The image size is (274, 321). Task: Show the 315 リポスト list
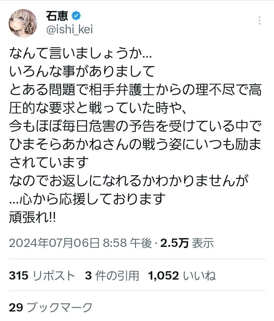42,275
